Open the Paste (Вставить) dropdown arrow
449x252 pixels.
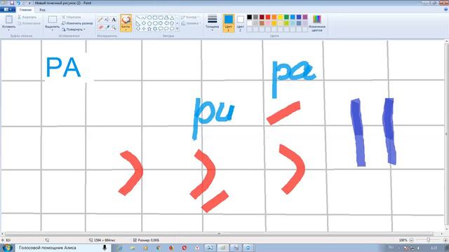point(9,29)
